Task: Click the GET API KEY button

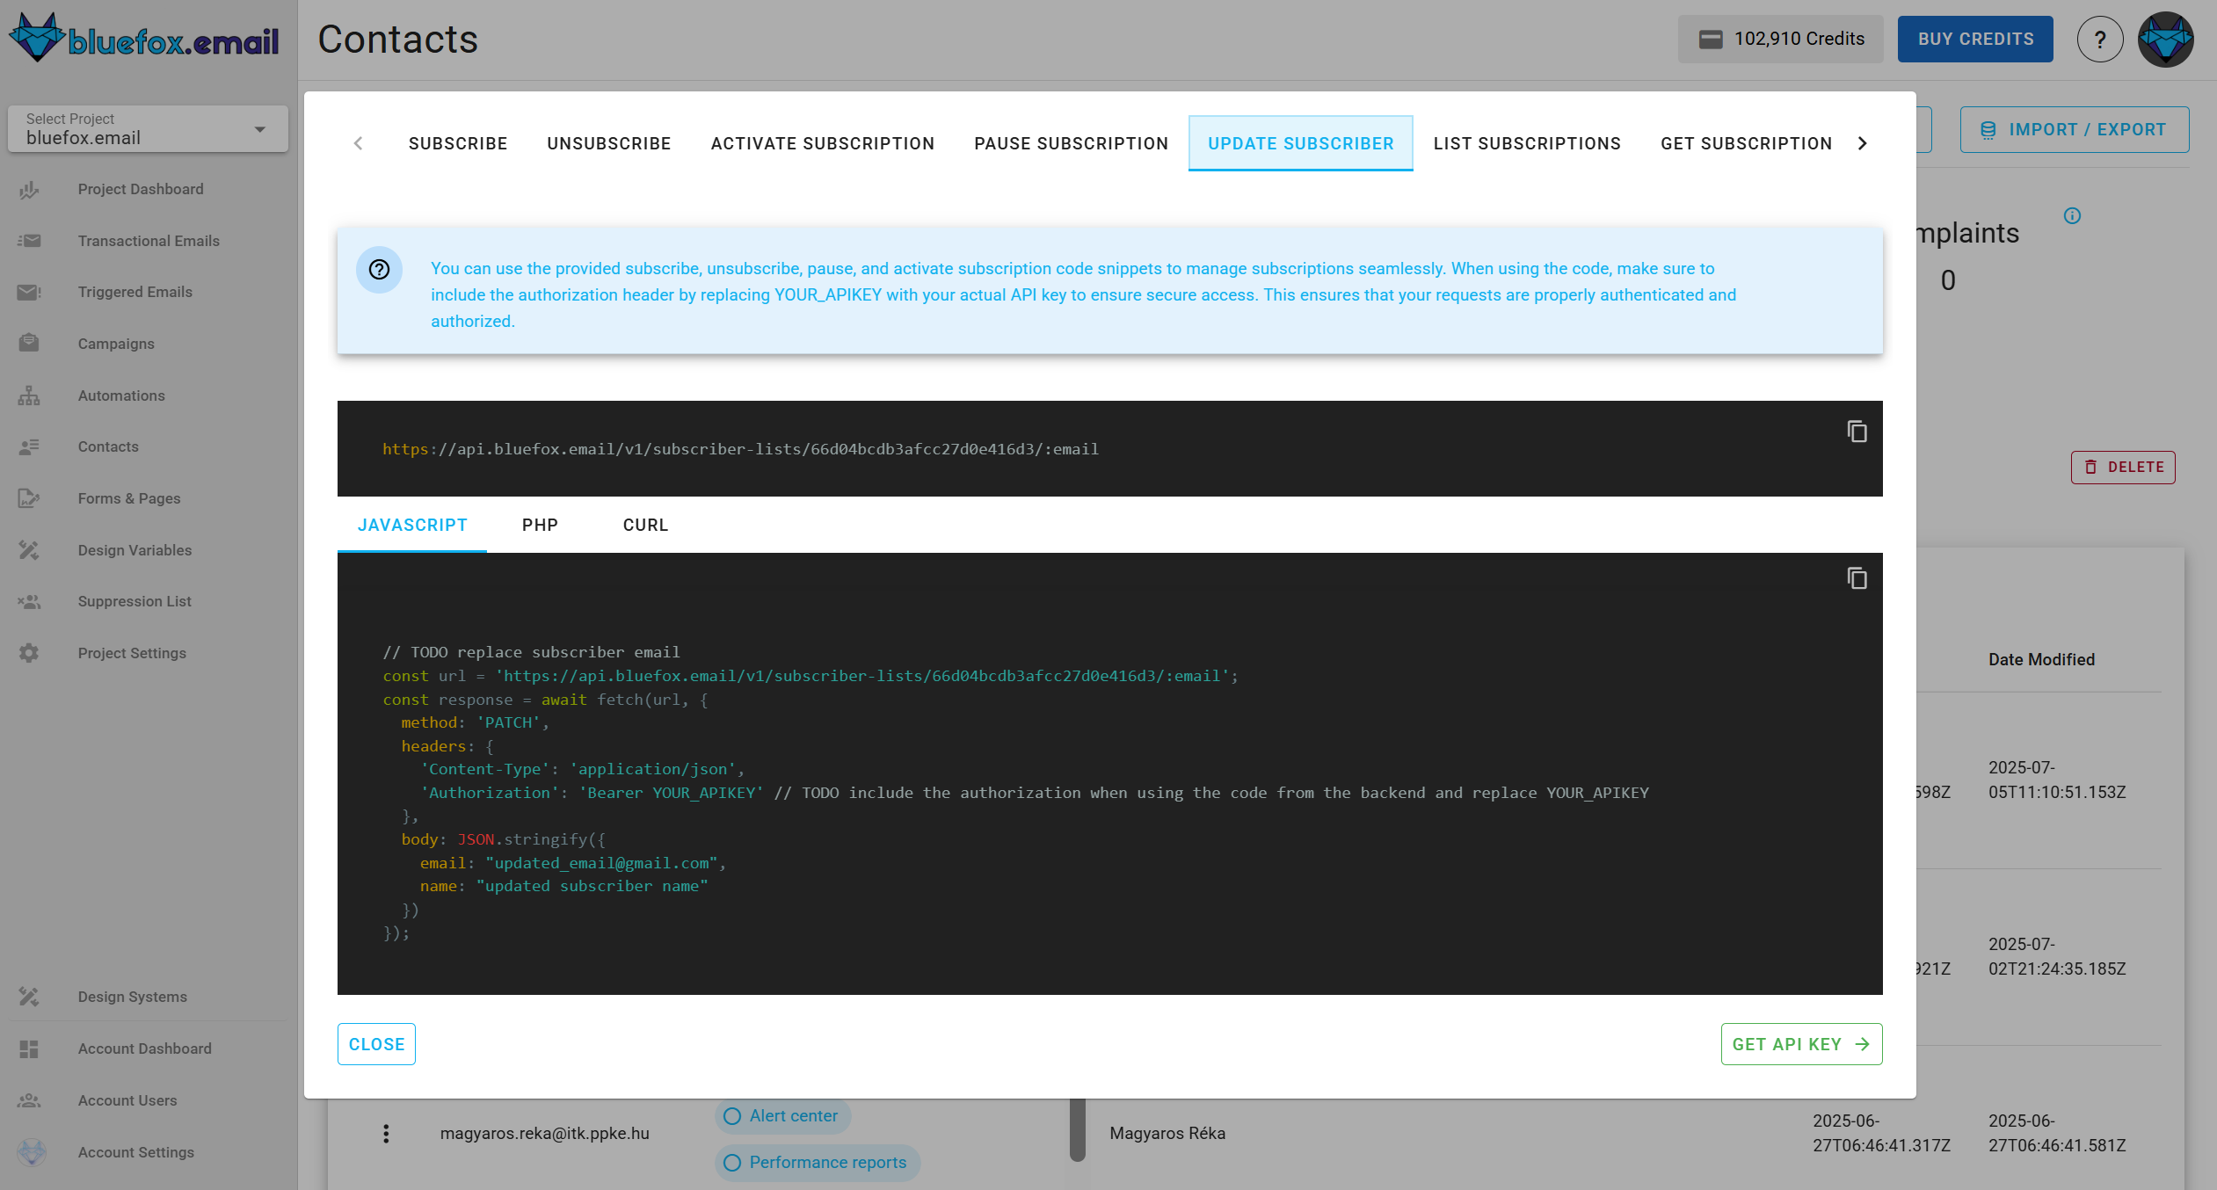Action: point(1800,1044)
